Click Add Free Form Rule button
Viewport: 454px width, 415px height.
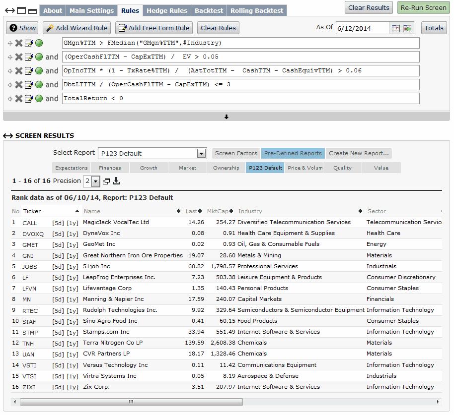coord(154,28)
